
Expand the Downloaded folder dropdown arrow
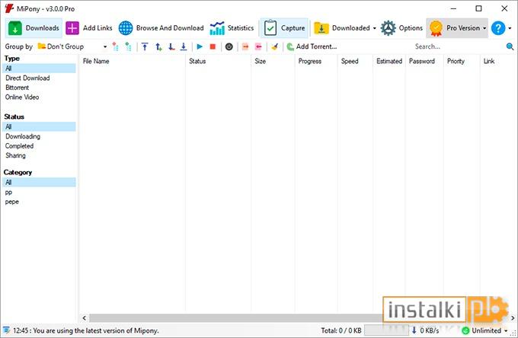coord(374,28)
